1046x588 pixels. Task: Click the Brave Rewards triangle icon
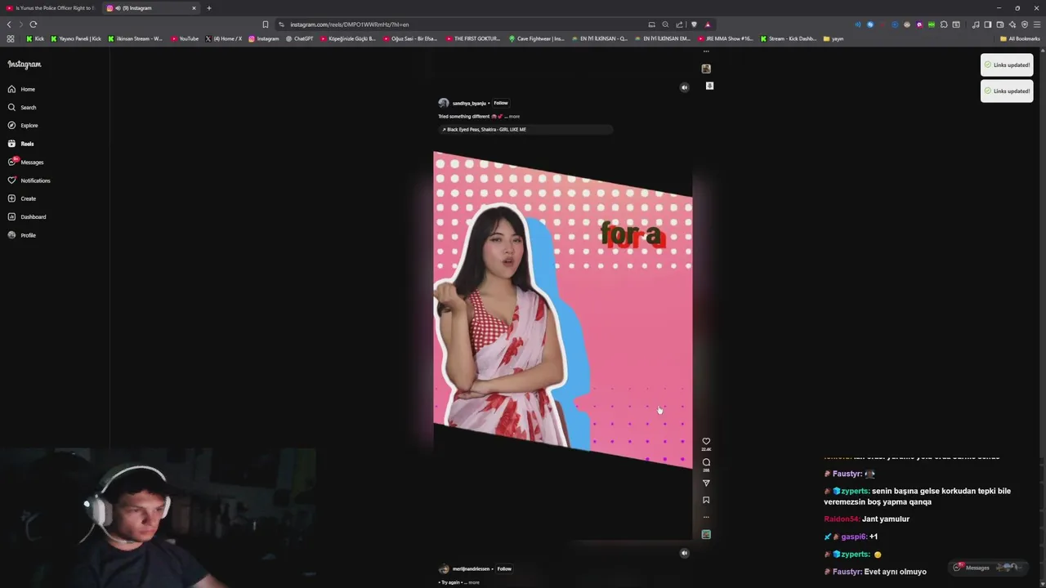[708, 24]
